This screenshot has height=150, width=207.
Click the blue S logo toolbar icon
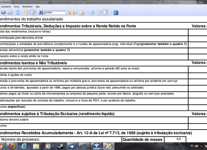[116, 13]
